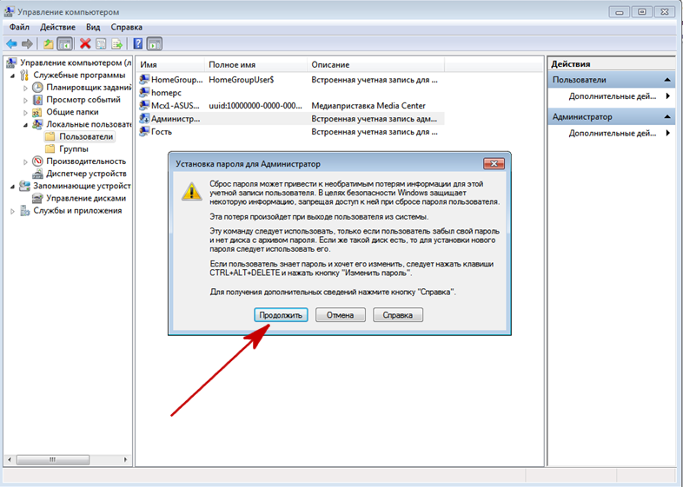This screenshot has height=487, width=683.
Task: Click the Группы folder icon
Action: (50, 148)
